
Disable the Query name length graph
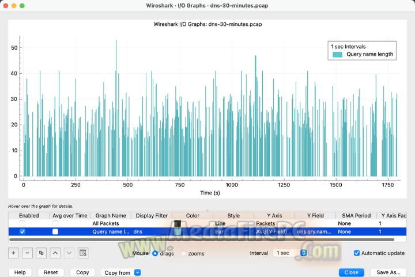click(22, 231)
